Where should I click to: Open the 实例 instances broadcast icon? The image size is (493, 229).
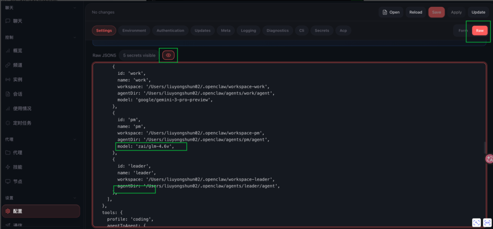tap(8, 80)
